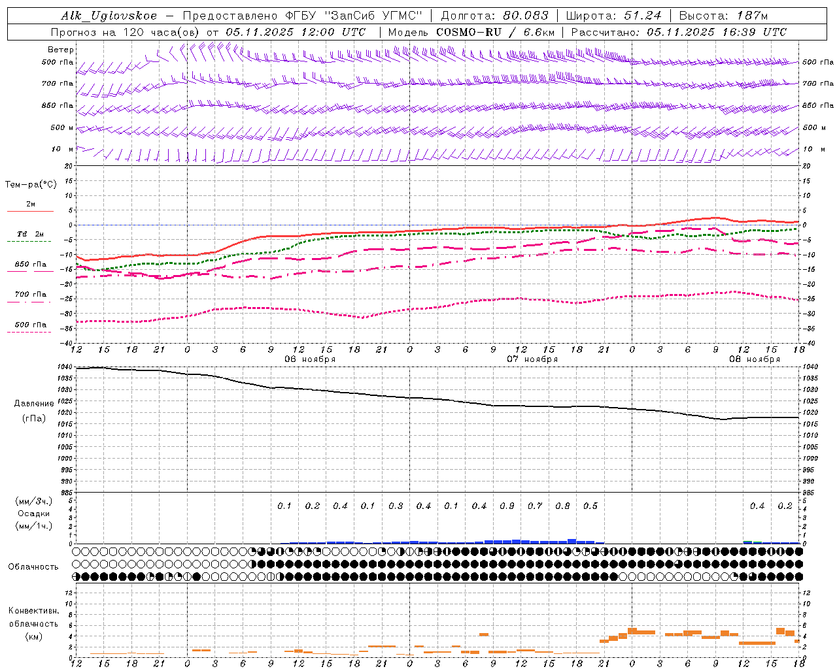
Task: Click the Давление pressure panel label
Action: [x=34, y=404]
